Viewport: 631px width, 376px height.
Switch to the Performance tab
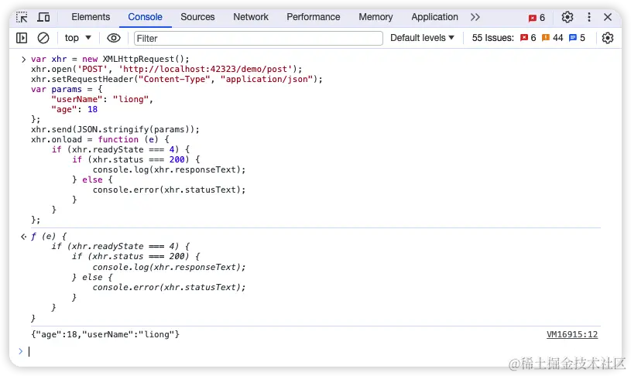[x=313, y=17]
